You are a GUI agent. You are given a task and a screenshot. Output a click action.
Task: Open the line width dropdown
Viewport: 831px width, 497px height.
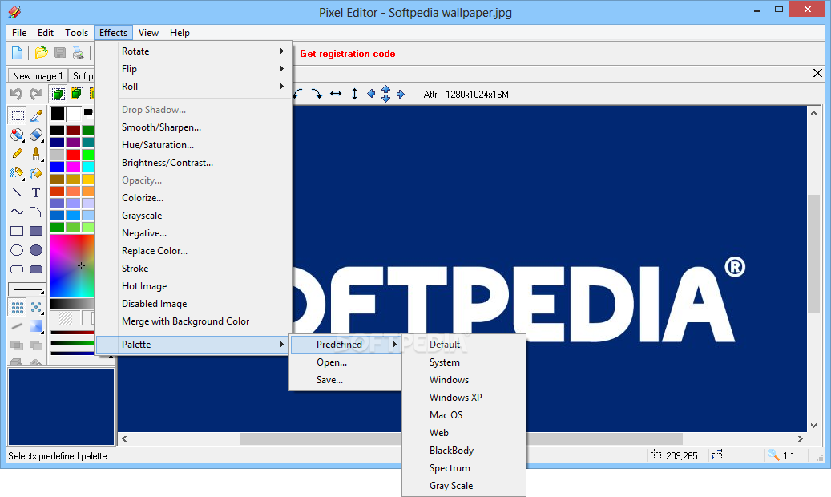click(26, 289)
